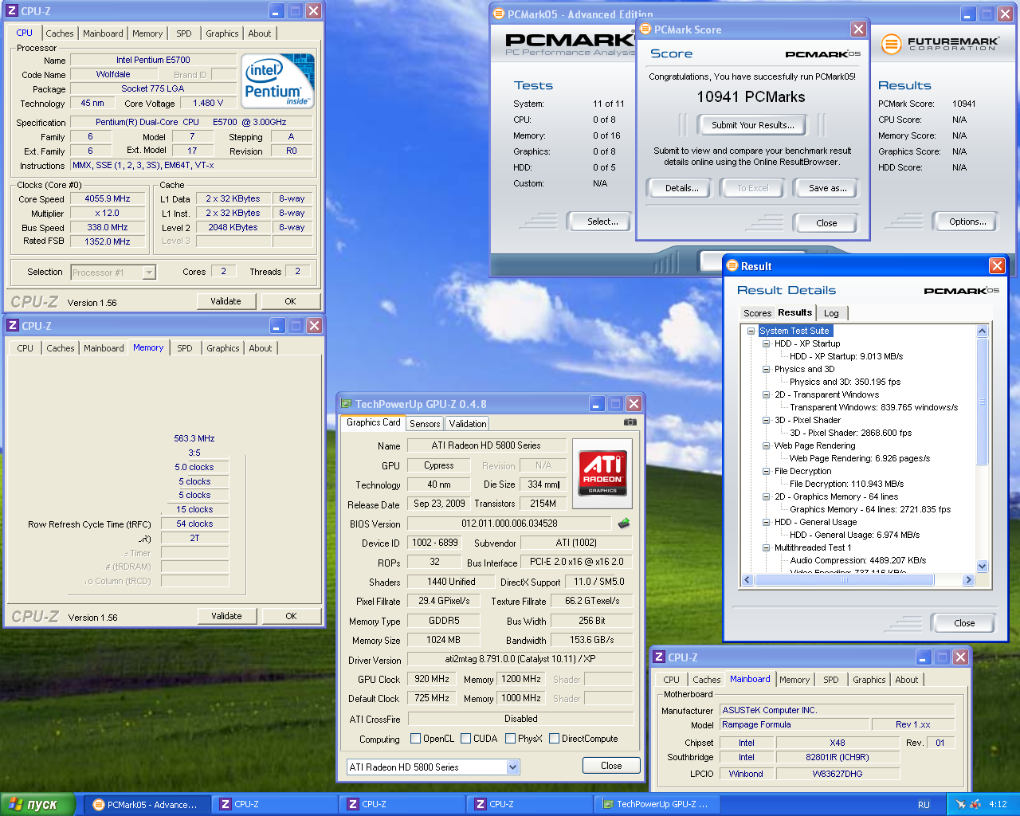Click Options... button under Results
1020x816 pixels.
(x=967, y=222)
